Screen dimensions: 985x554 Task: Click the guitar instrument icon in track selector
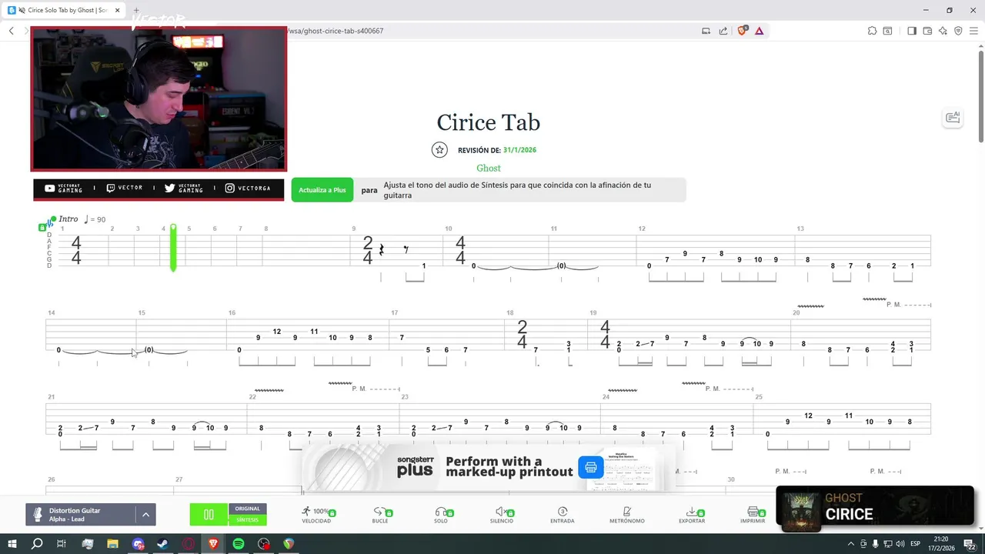pos(37,515)
